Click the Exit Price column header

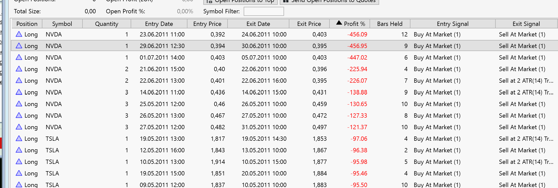(309, 24)
